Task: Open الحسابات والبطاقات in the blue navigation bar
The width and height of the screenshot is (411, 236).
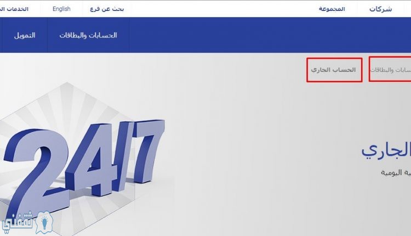Action: pos(88,35)
